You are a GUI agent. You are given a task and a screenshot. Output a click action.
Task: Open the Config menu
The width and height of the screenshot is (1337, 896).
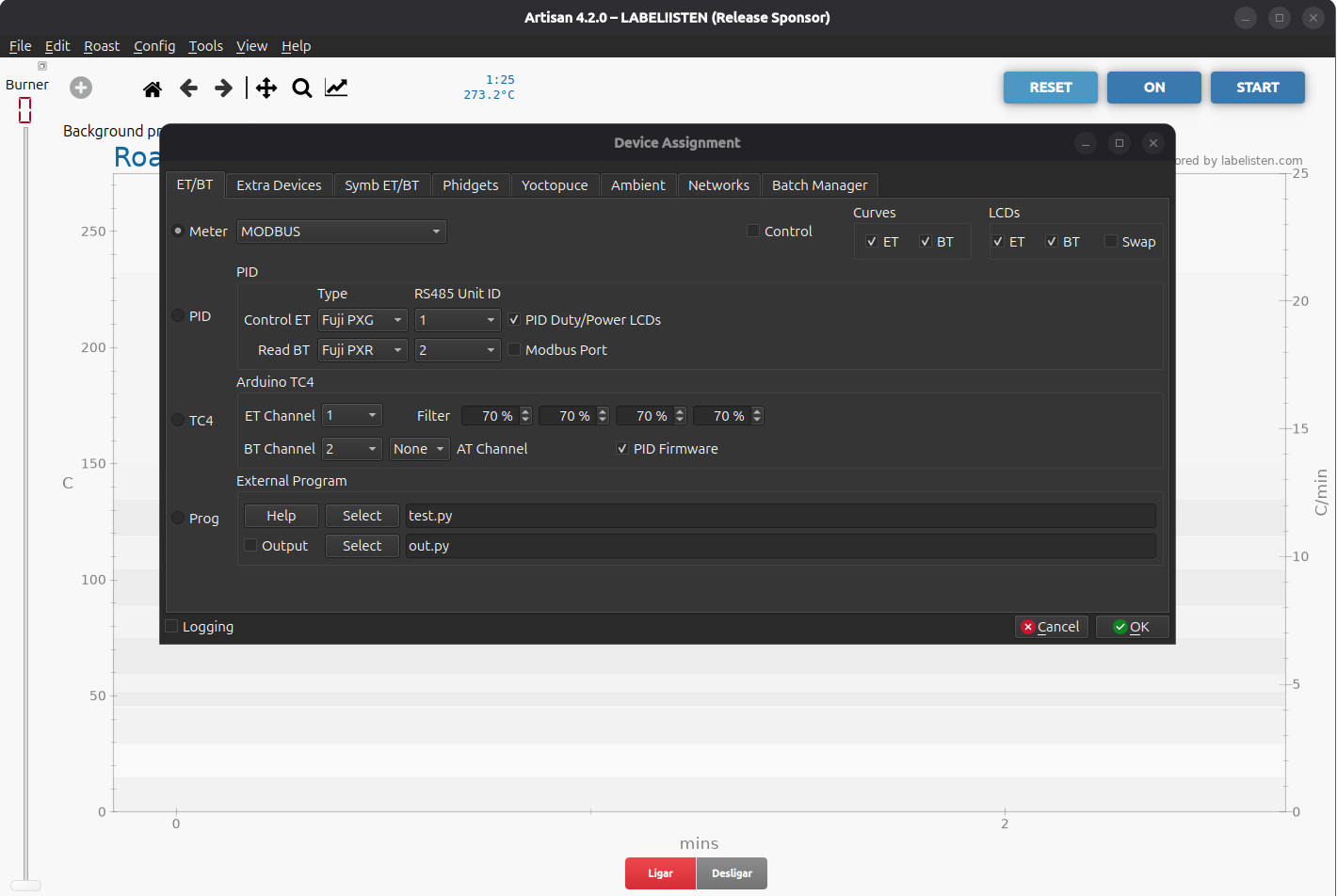[154, 46]
